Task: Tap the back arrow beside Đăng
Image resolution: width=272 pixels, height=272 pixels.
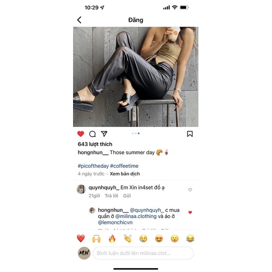Action: pyautogui.click(x=79, y=20)
